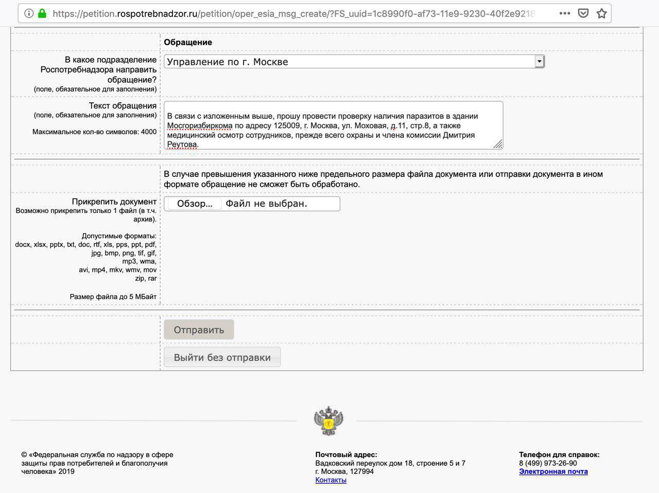Screen dimensions: 659x493
Task: Submit the form with 'Отправить'
Action: click(199, 330)
